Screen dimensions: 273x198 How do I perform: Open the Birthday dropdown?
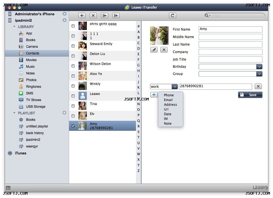pos(259,67)
